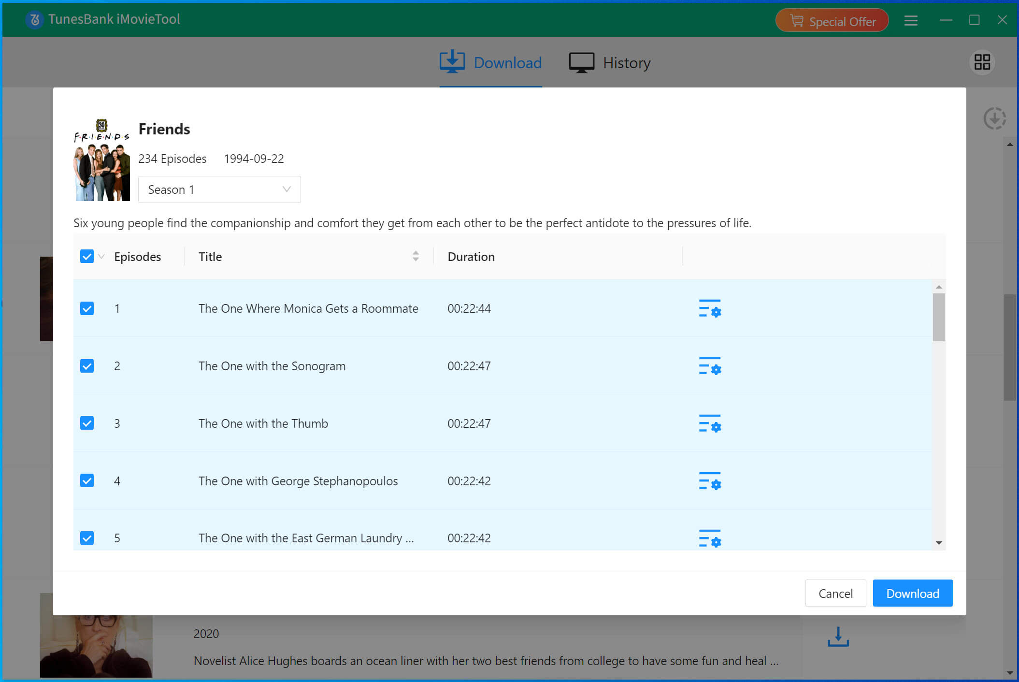Image resolution: width=1019 pixels, height=682 pixels.
Task: Open settings for The One with the Thumb
Action: point(710,423)
